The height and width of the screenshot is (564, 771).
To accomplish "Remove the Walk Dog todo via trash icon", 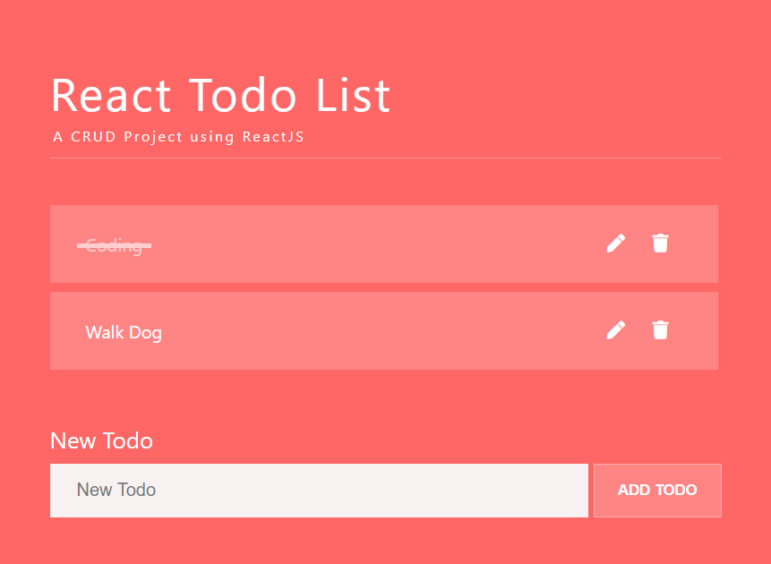I will (660, 330).
